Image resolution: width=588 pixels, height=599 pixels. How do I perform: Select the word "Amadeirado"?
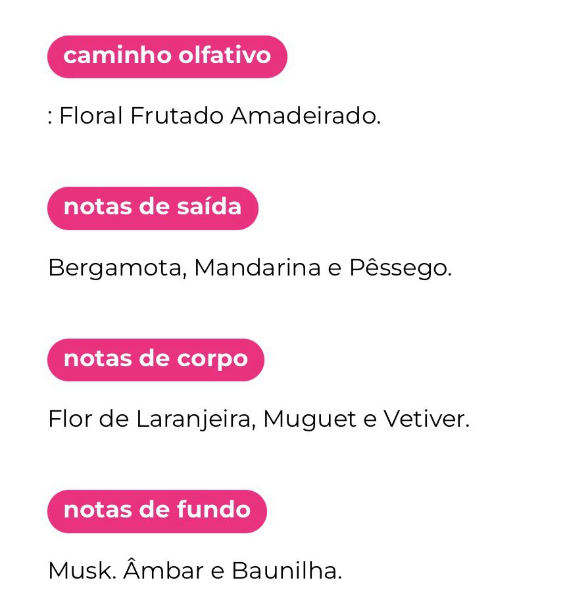click(305, 116)
